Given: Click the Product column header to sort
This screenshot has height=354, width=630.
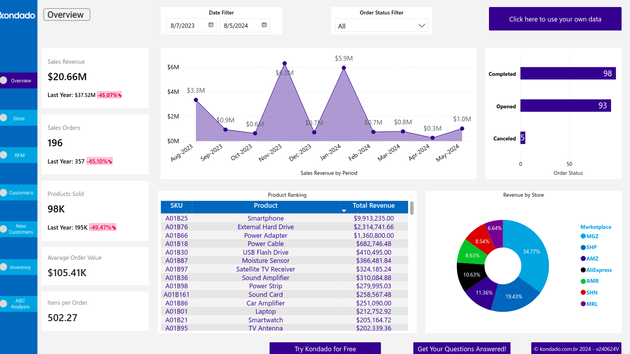Looking at the screenshot, I should (265, 206).
